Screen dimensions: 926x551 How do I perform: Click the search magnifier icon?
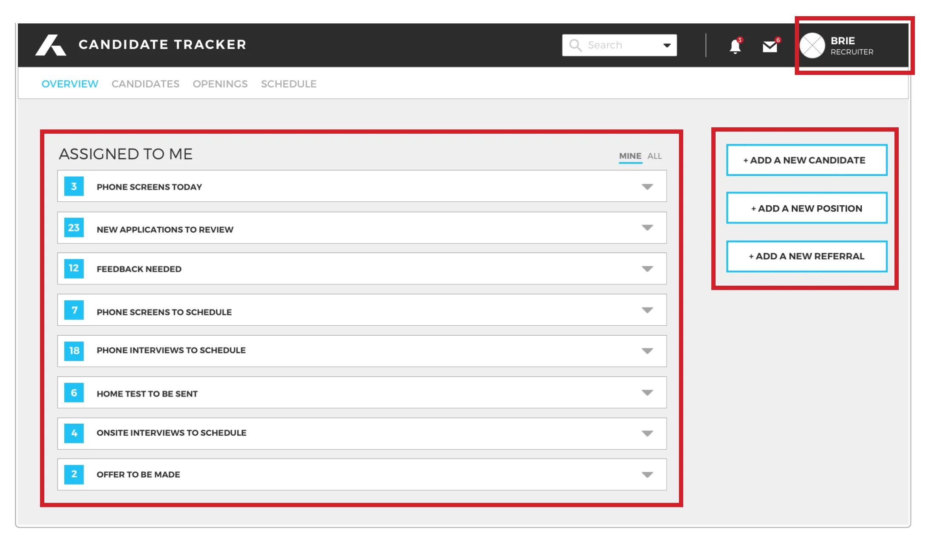pyautogui.click(x=575, y=45)
